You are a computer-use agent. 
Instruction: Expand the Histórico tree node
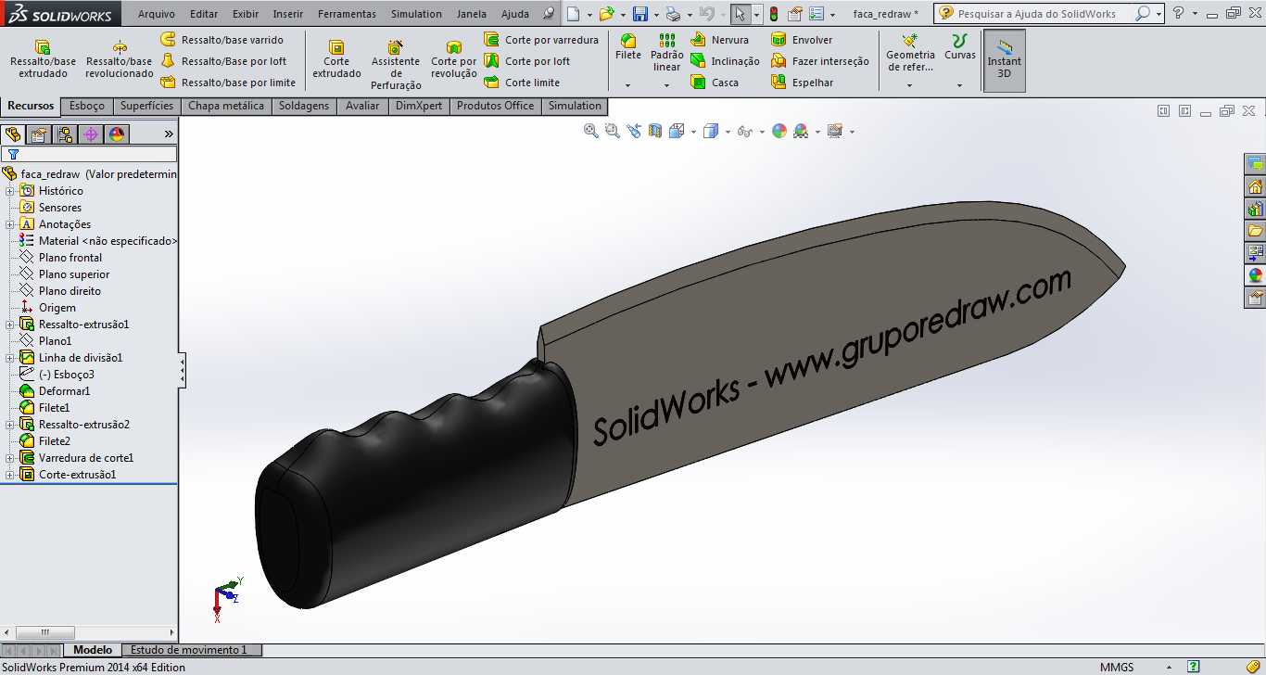(x=10, y=191)
